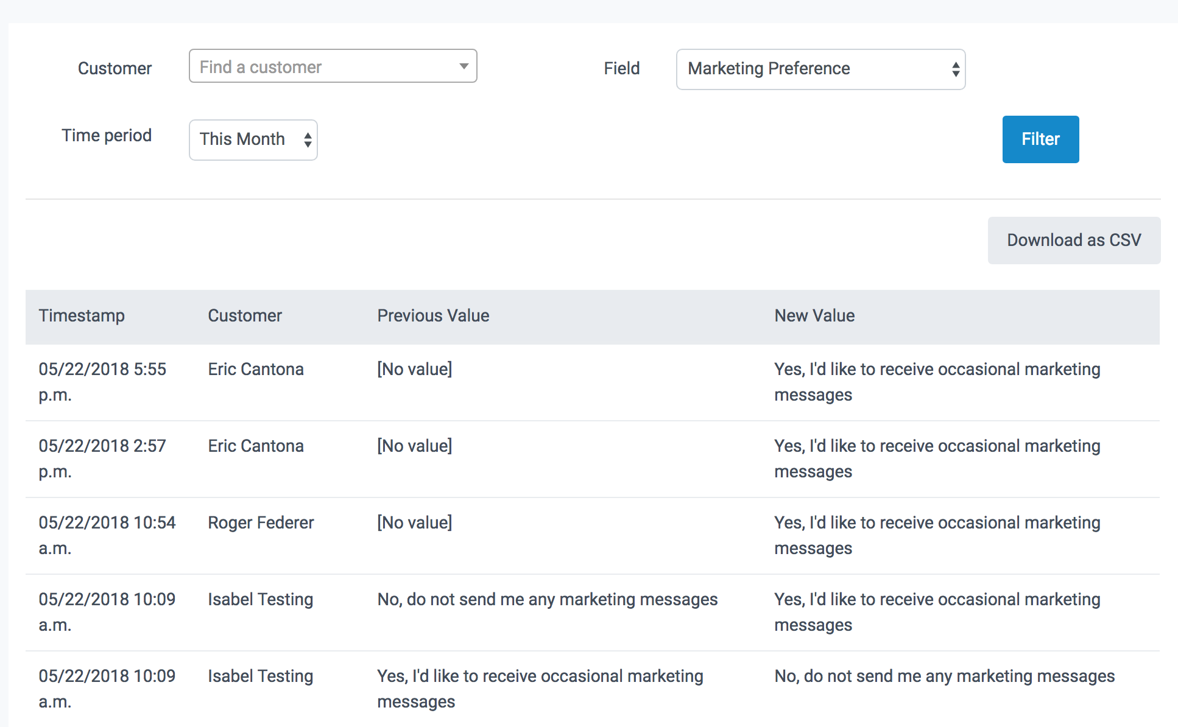Image resolution: width=1178 pixels, height=727 pixels.
Task: Select Eric Cantona in the 2:57 p.m. row
Action: coord(255,446)
